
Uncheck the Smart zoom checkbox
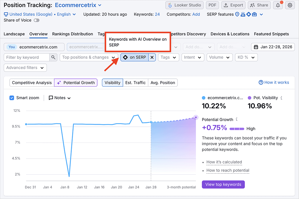pos(12,98)
